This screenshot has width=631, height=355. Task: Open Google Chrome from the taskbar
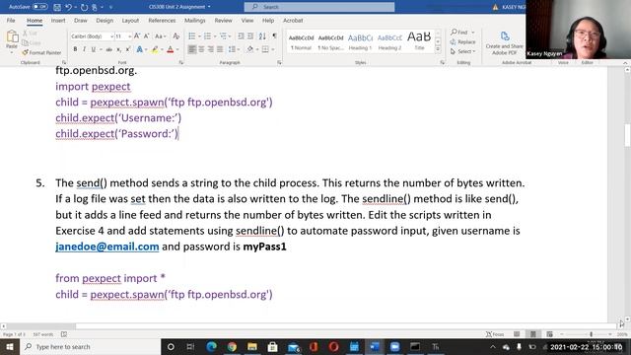pos(232,346)
